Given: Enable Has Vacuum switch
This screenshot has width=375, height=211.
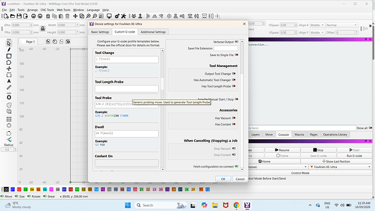Looking at the screenshot, I should (x=234, y=118).
